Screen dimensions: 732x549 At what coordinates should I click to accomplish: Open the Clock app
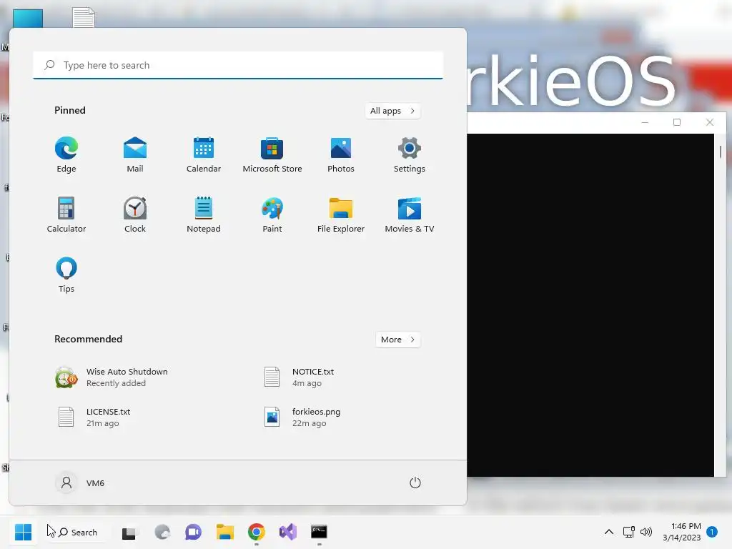(x=135, y=214)
